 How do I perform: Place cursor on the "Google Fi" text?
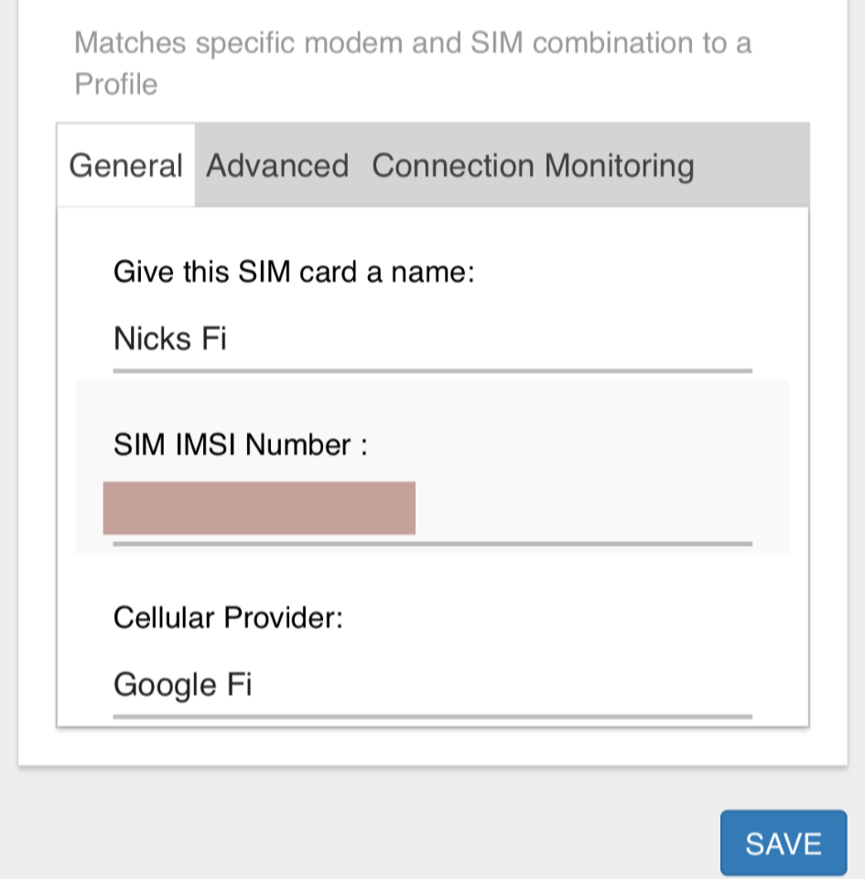(182, 685)
